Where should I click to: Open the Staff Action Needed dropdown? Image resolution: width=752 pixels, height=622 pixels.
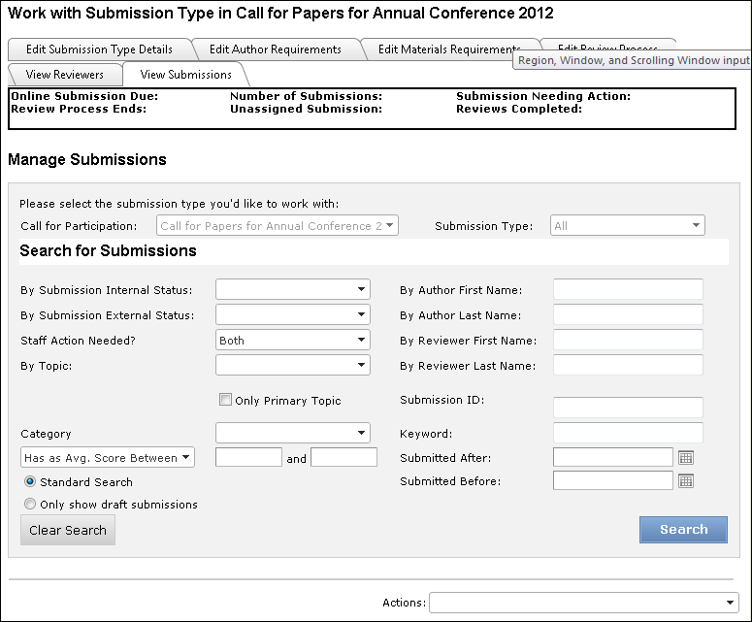click(292, 341)
